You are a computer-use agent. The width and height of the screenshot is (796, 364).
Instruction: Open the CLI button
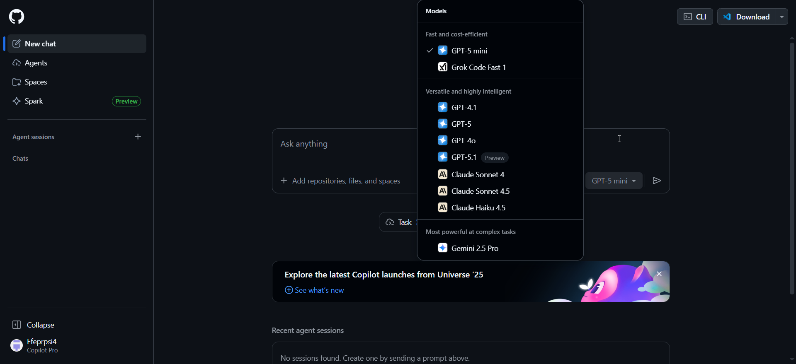[x=695, y=17]
